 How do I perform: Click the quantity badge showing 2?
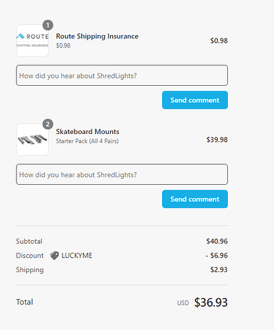coord(47,124)
